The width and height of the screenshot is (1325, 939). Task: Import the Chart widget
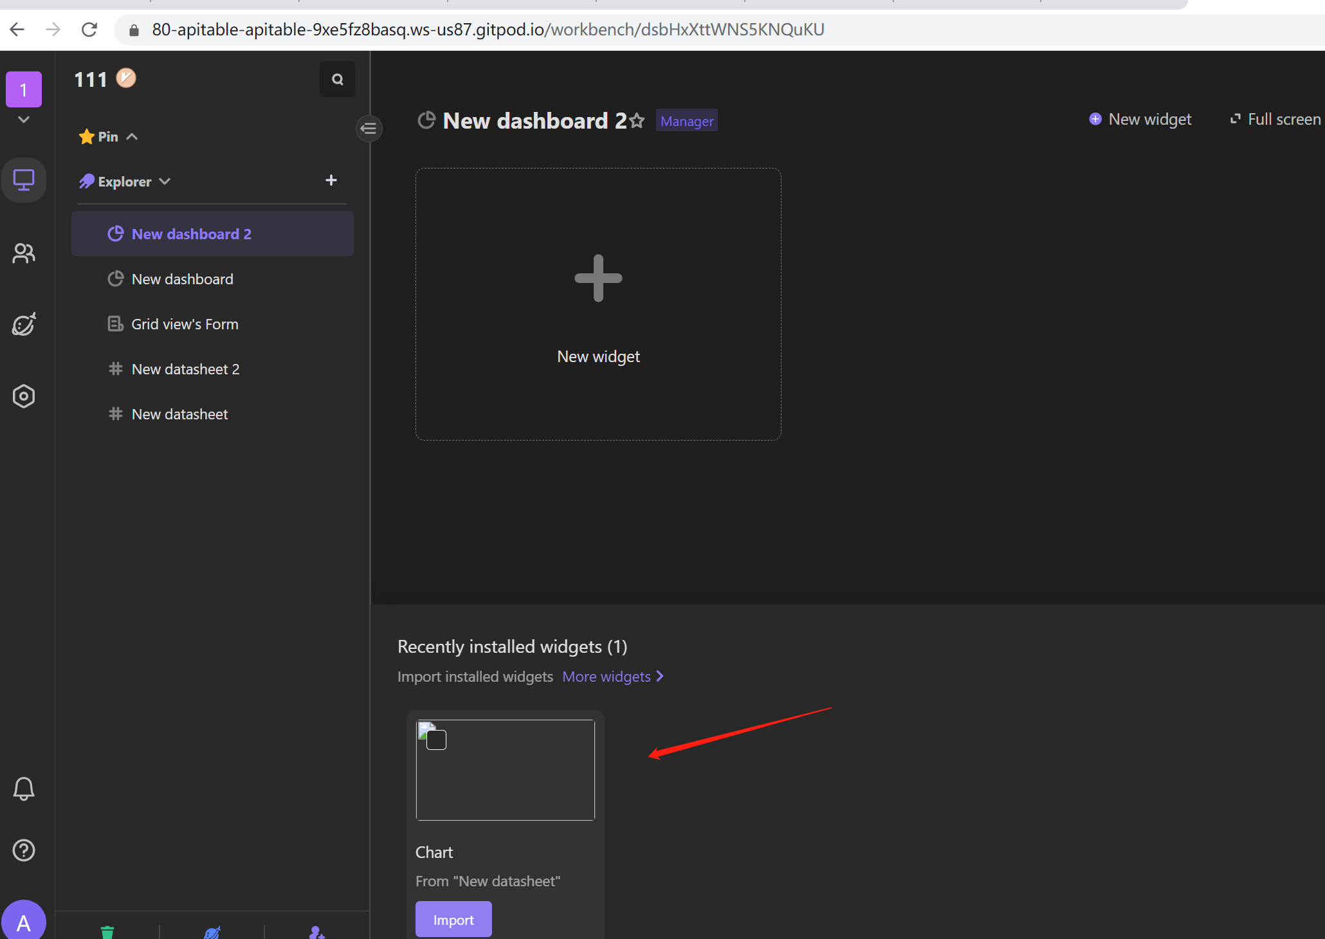[453, 919]
